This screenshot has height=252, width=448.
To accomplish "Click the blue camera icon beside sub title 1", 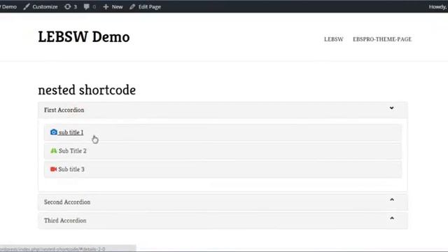I will 54,132.
